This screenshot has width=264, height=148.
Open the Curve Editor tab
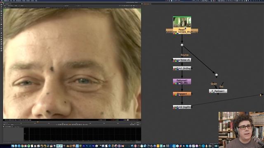[x=8, y=127]
